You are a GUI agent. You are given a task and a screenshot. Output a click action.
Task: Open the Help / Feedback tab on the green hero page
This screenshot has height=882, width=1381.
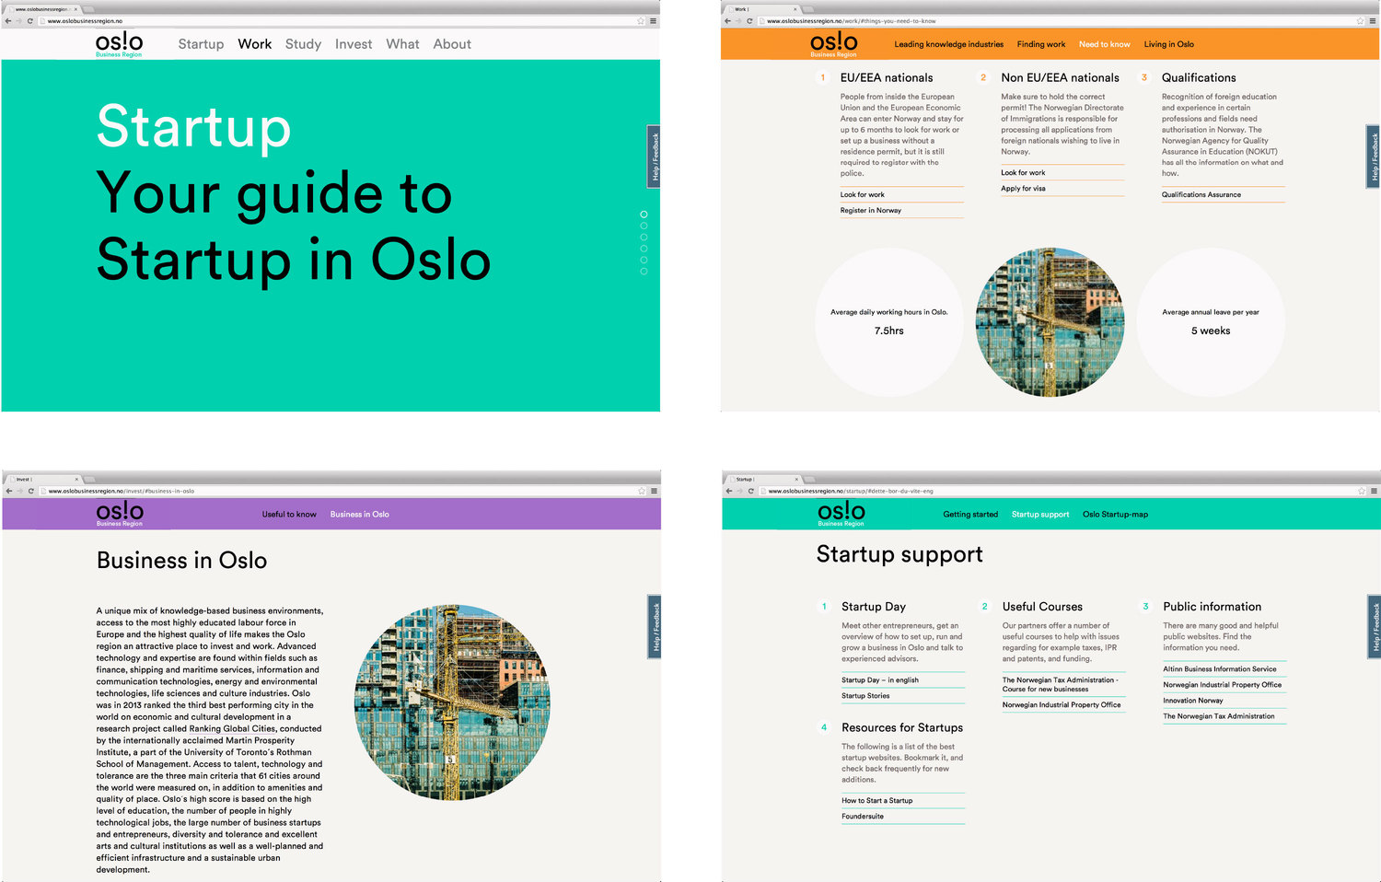click(654, 157)
